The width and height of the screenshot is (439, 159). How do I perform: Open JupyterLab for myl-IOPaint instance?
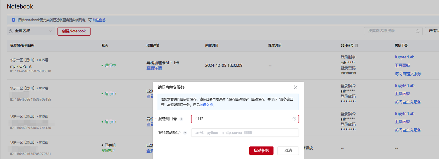[404, 57]
